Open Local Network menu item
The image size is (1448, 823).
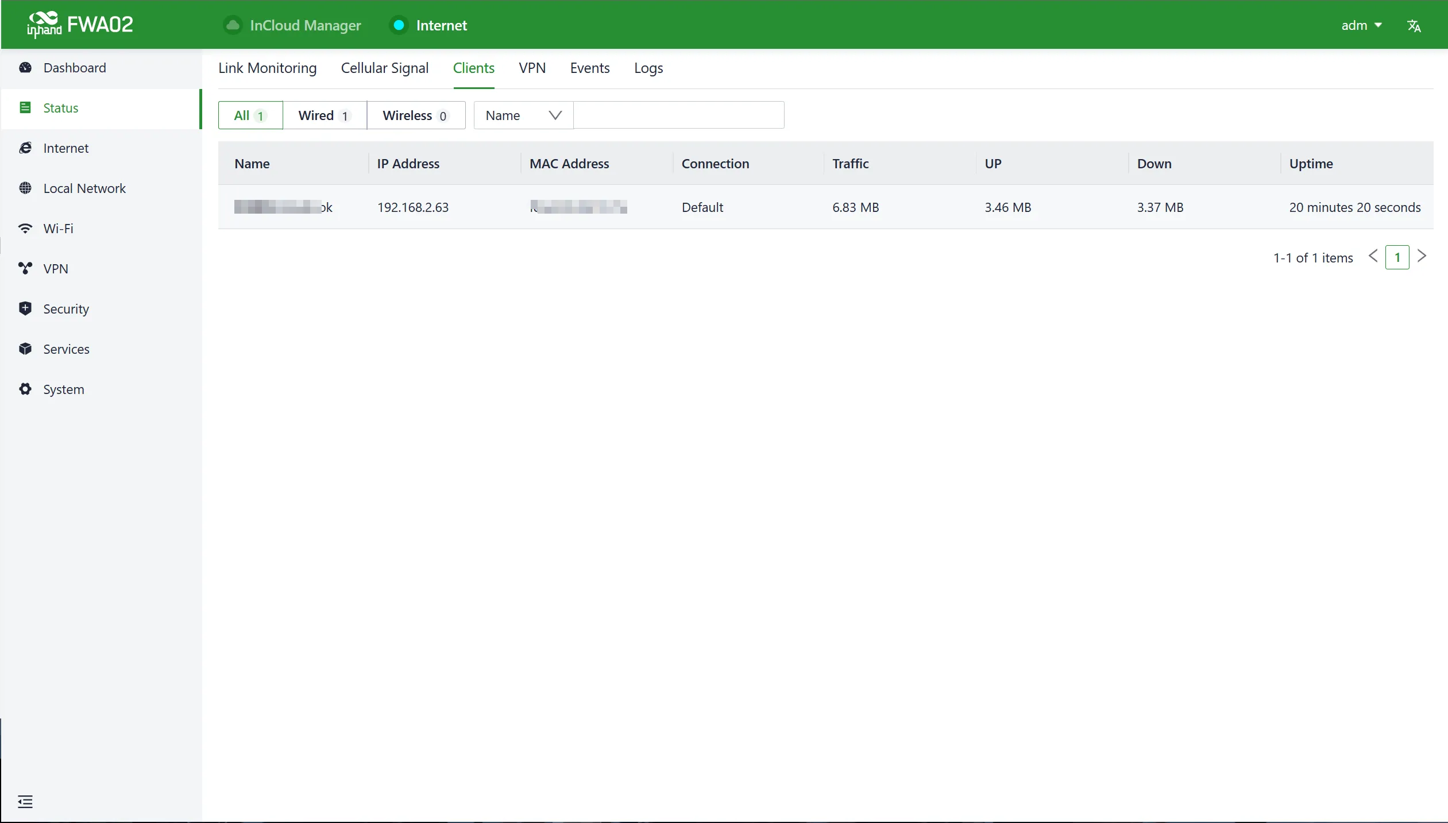point(101,188)
